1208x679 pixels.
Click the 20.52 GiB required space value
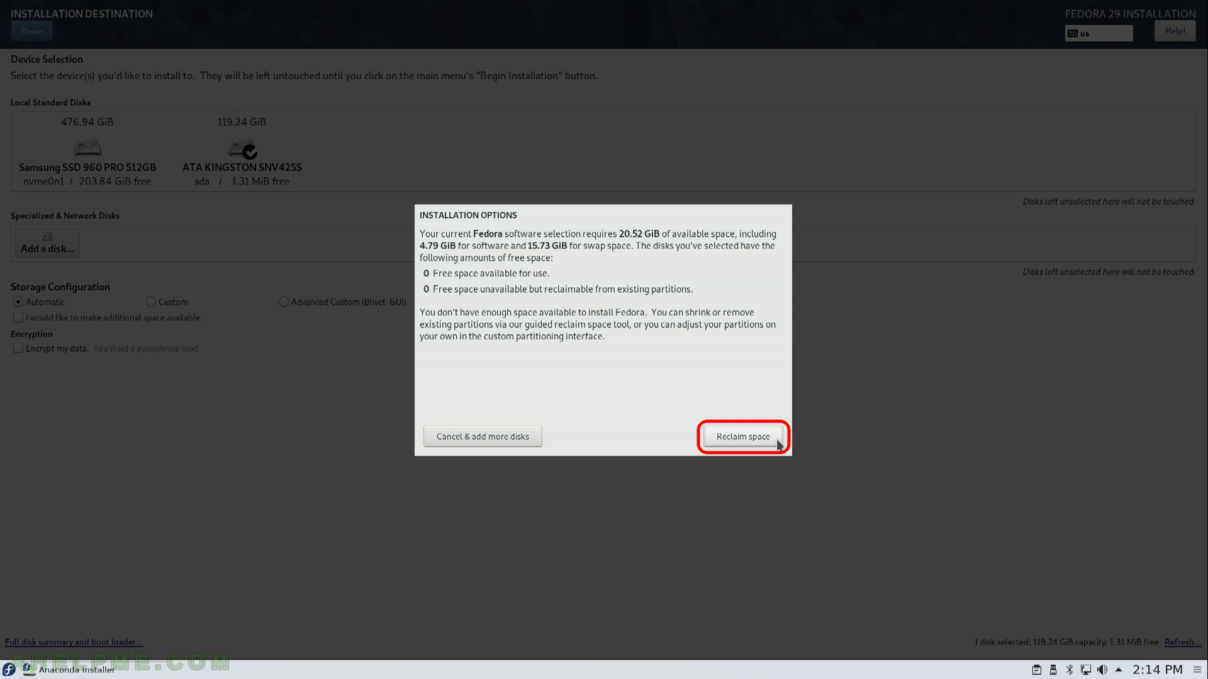point(639,234)
